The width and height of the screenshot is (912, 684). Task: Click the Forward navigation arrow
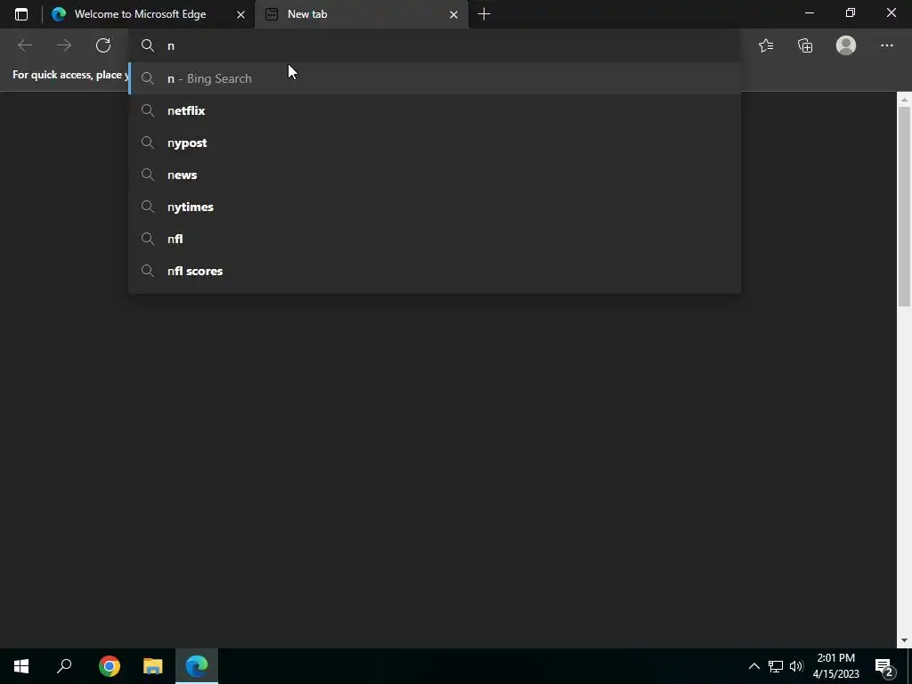coord(64,45)
